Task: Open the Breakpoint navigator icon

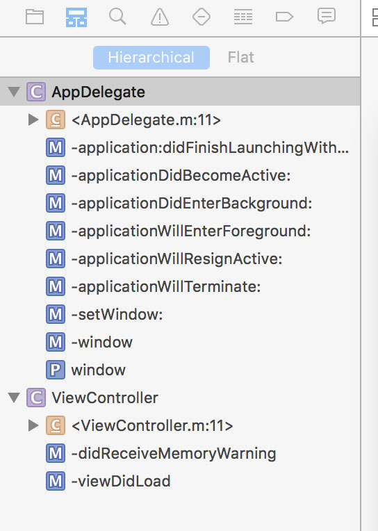Action: [x=284, y=17]
